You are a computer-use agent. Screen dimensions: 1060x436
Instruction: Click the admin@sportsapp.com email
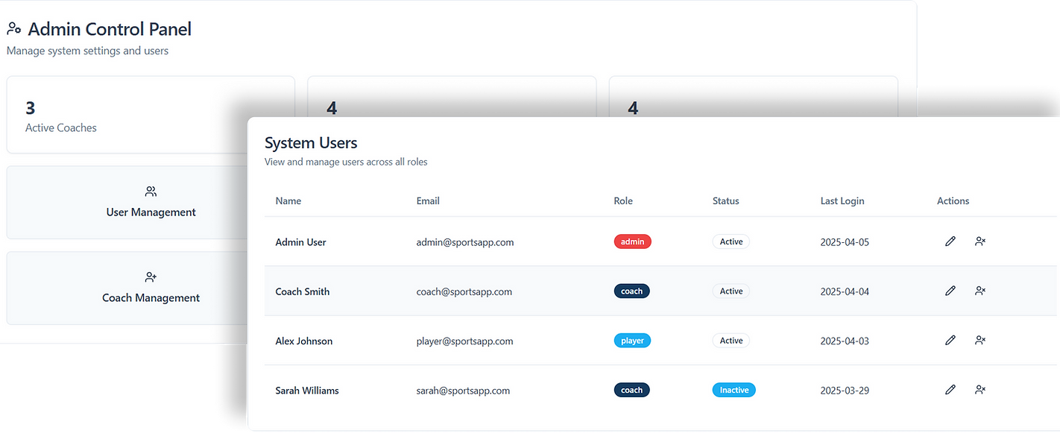click(464, 242)
